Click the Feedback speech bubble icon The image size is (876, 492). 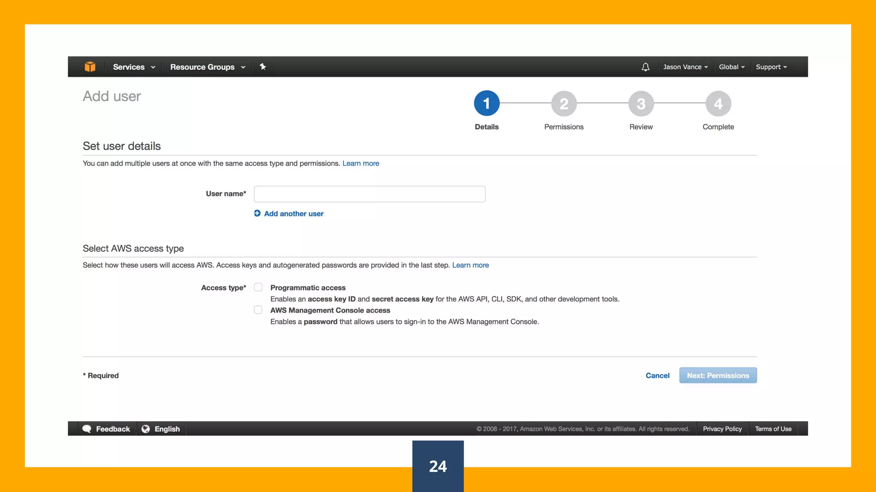(x=87, y=429)
